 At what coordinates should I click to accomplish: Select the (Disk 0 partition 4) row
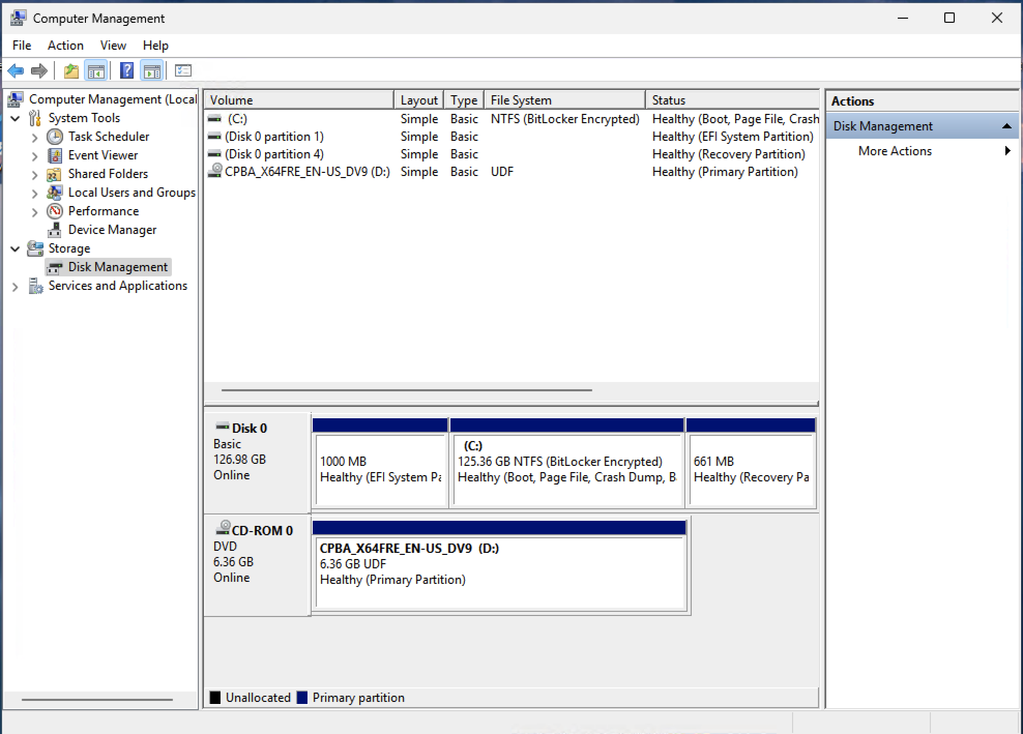point(512,154)
